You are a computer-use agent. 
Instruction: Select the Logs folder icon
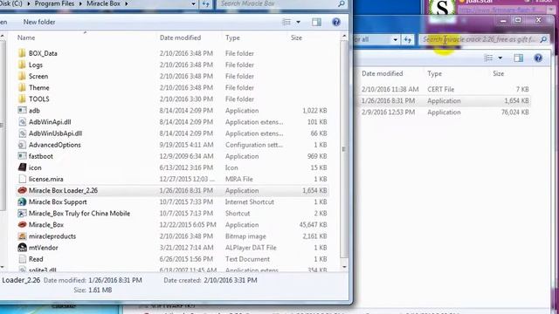(22, 65)
